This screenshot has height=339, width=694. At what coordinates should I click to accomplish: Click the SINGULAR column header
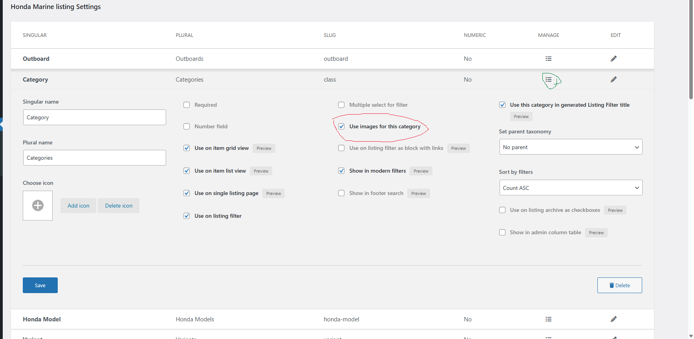pyautogui.click(x=35, y=35)
